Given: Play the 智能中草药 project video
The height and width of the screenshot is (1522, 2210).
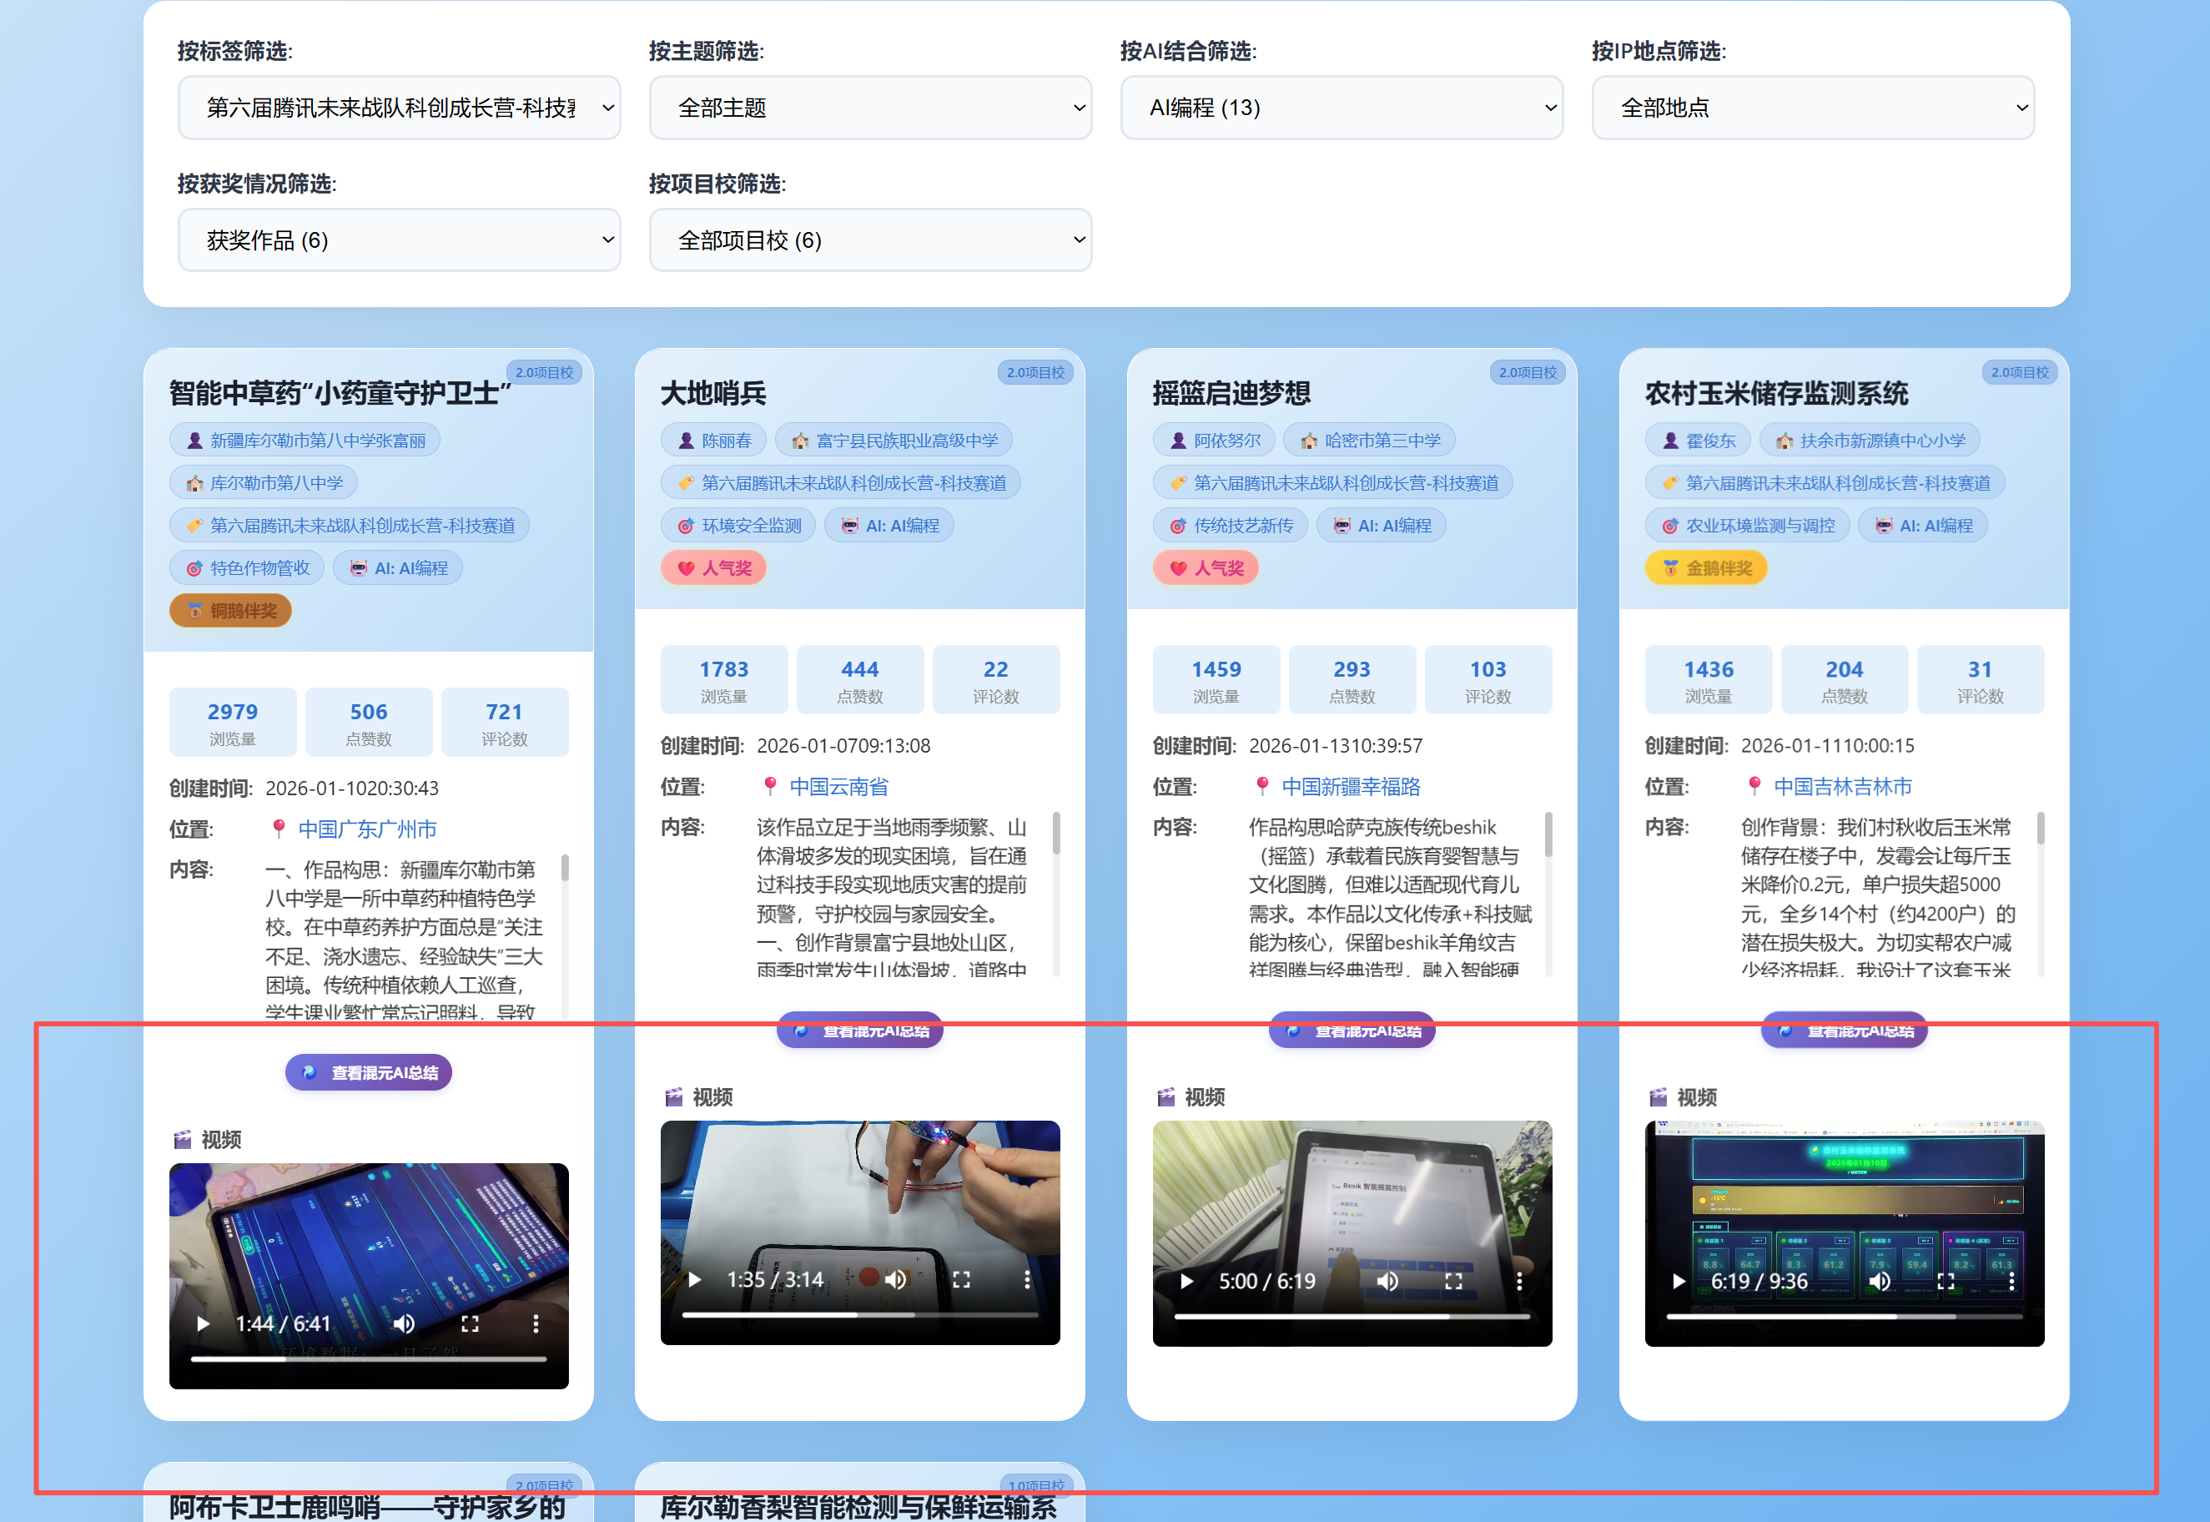Looking at the screenshot, I should 203,1323.
